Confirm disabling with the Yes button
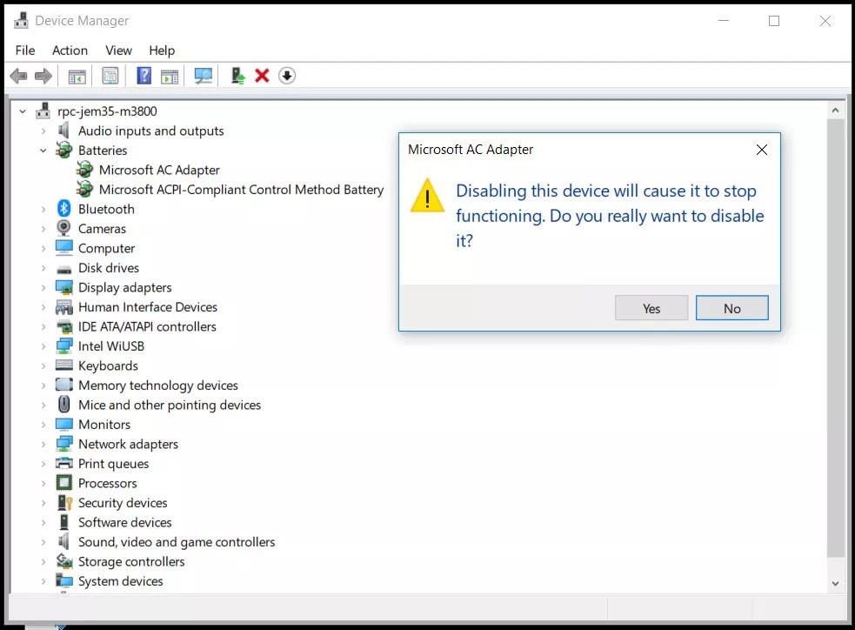This screenshot has height=630, width=855. [x=651, y=308]
